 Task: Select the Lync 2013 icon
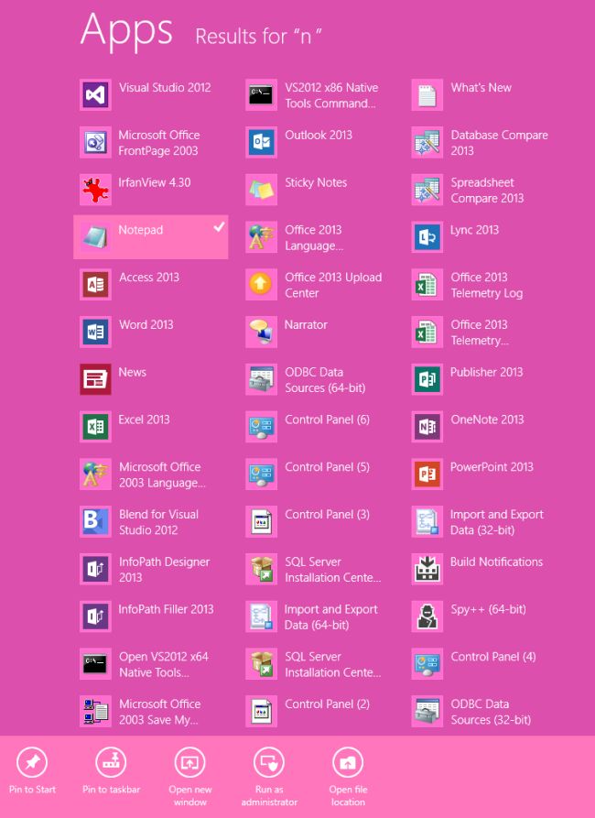427,237
